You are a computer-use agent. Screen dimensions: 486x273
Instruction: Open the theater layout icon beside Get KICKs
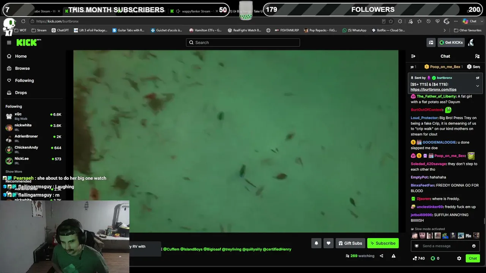click(431, 42)
